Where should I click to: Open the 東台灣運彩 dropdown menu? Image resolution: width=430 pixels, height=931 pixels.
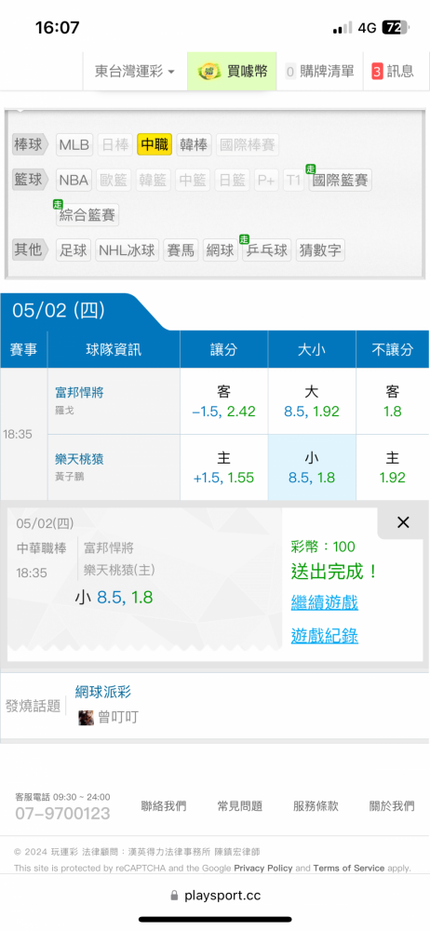coord(135,72)
